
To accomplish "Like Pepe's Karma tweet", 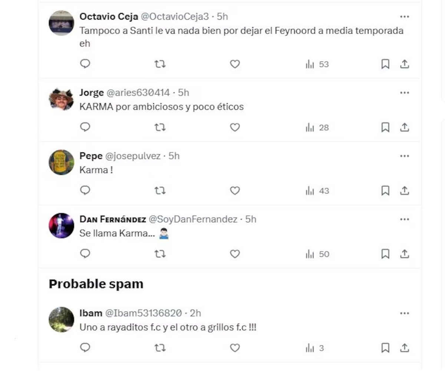I will point(235,191).
